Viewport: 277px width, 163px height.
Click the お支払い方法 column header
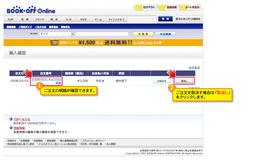pos(100,73)
